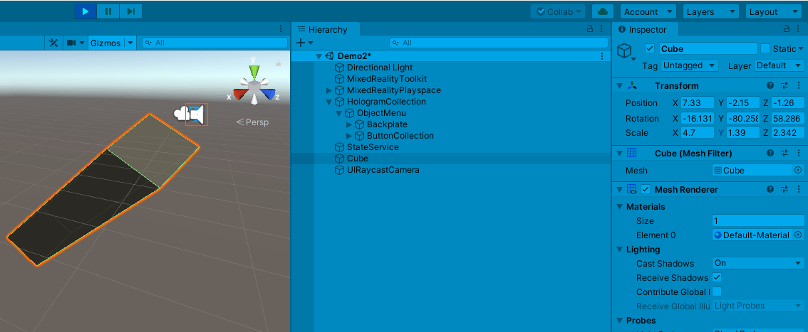This screenshot has width=808, height=332.
Task: Toggle the Receive Shadows checkbox
Action: tap(717, 277)
